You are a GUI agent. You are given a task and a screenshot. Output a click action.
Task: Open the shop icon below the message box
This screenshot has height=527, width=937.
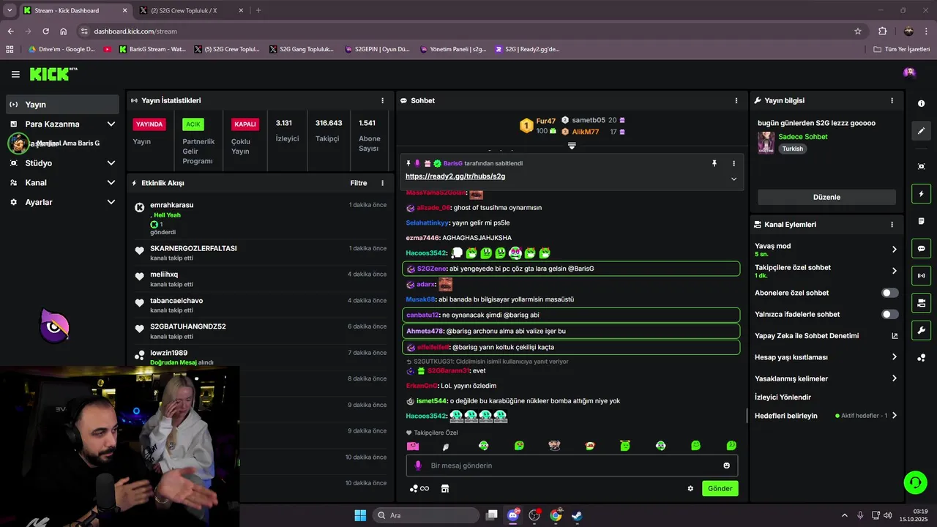point(444,488)
